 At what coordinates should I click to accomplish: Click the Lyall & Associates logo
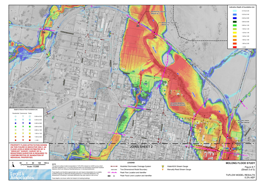pyautogui.click(x=30, y=174)
